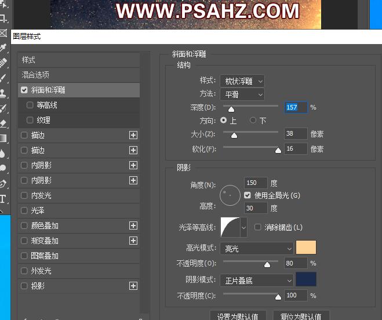The width and height of the screenshot is (382, 320).
Task: Add another 渐变叠加 effect with plus icon
Action: (x=133, y=241)
